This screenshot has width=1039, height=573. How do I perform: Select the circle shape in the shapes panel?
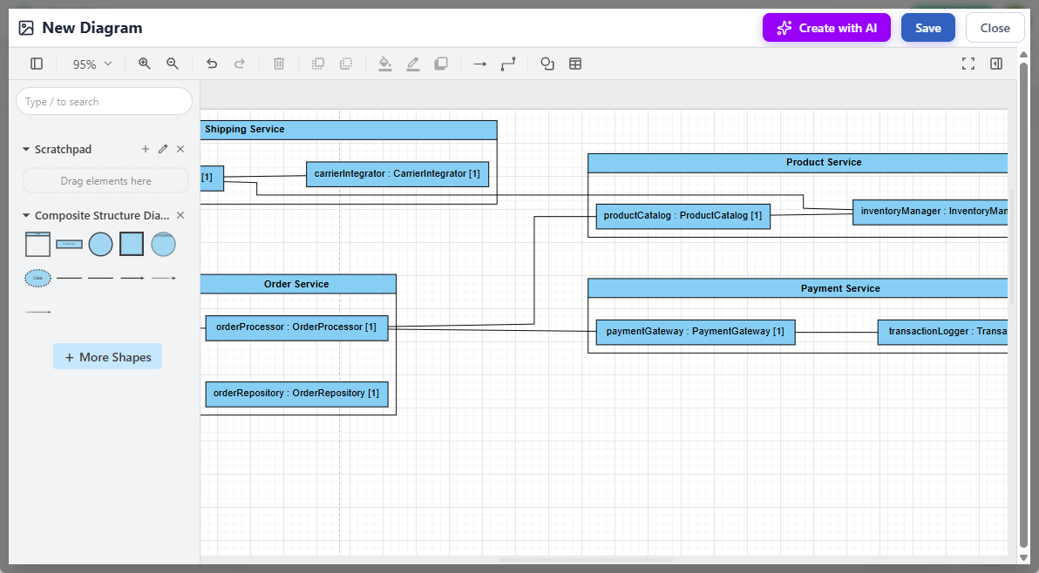pos(100,244)
